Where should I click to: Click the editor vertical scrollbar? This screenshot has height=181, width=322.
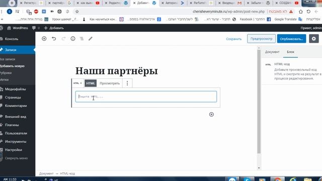pyautogui.click(x=259, y=102)
